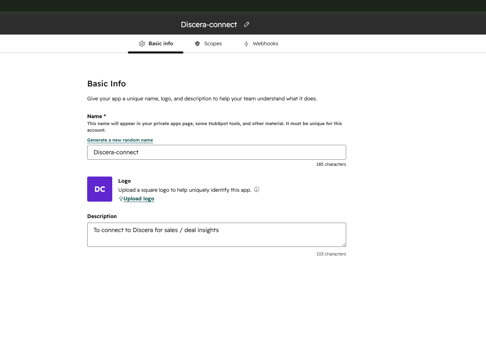The width and height of the screenshot is (486, 358).
Task: Switch to the Scopes tab
Action: tap(208, 44)
